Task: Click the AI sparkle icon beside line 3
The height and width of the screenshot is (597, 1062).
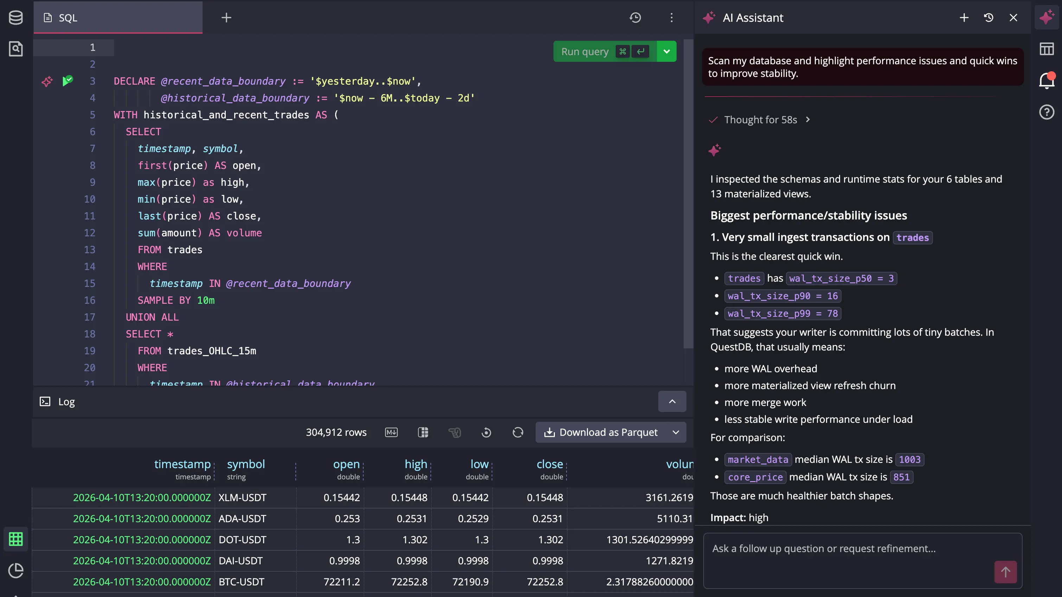Action: click(47, 81)
